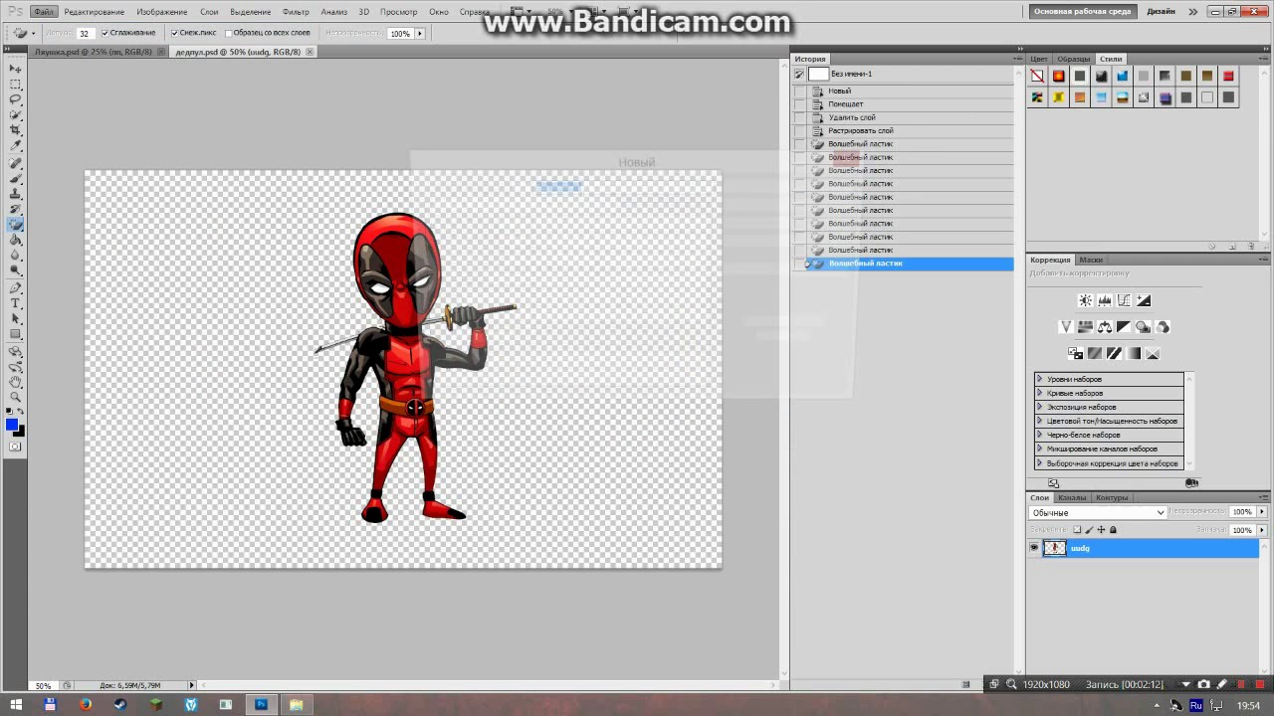Select the Eyedropper tool
1274x716 pixels.
pos(16,145)
